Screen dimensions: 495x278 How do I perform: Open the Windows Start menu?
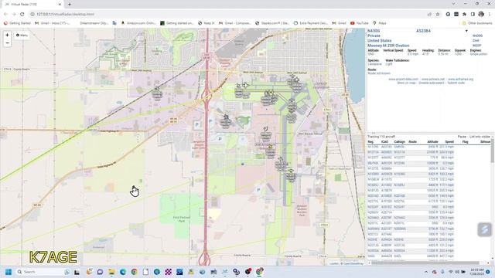[9, 272]
